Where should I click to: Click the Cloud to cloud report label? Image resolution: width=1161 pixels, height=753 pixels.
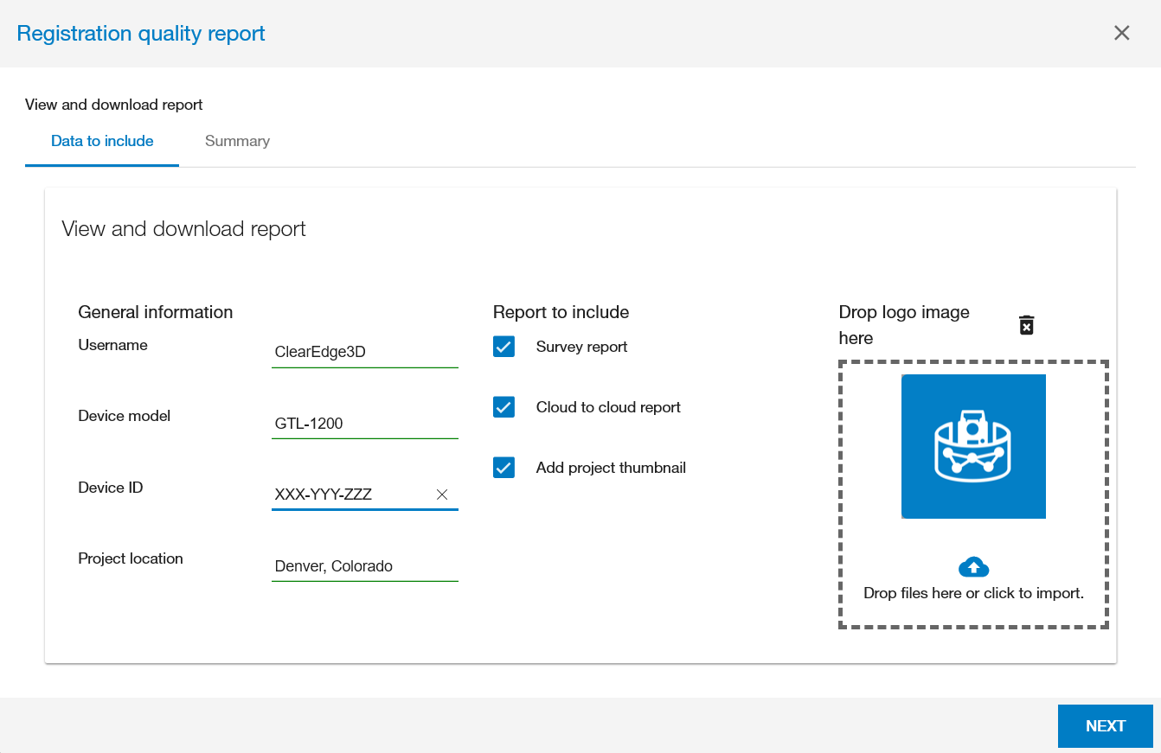(x=608, y=407)
